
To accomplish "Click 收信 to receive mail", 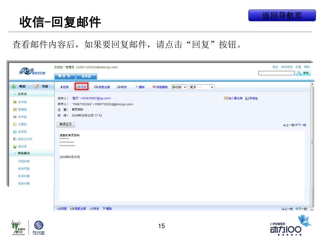I will (19, 86).
